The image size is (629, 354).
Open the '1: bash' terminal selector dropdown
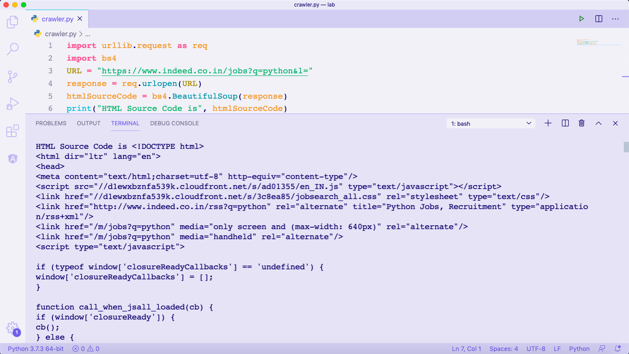click(491, 124)
